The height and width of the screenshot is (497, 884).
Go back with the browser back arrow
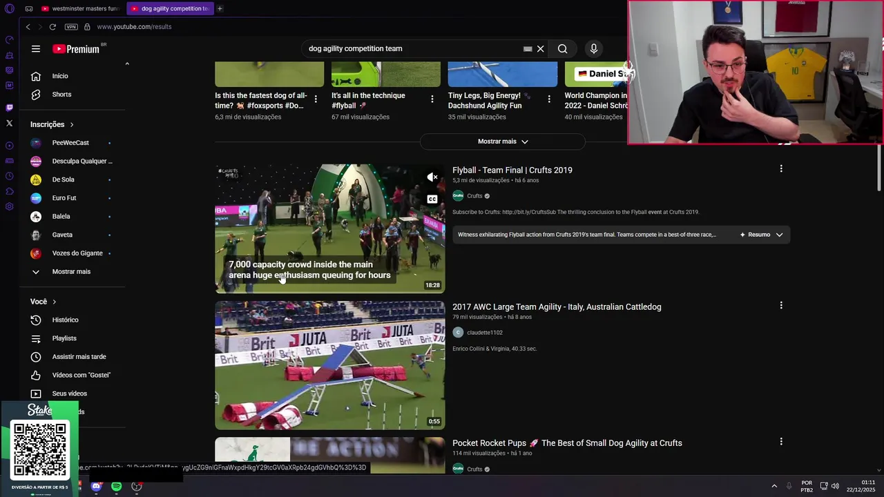coord(28,27)
